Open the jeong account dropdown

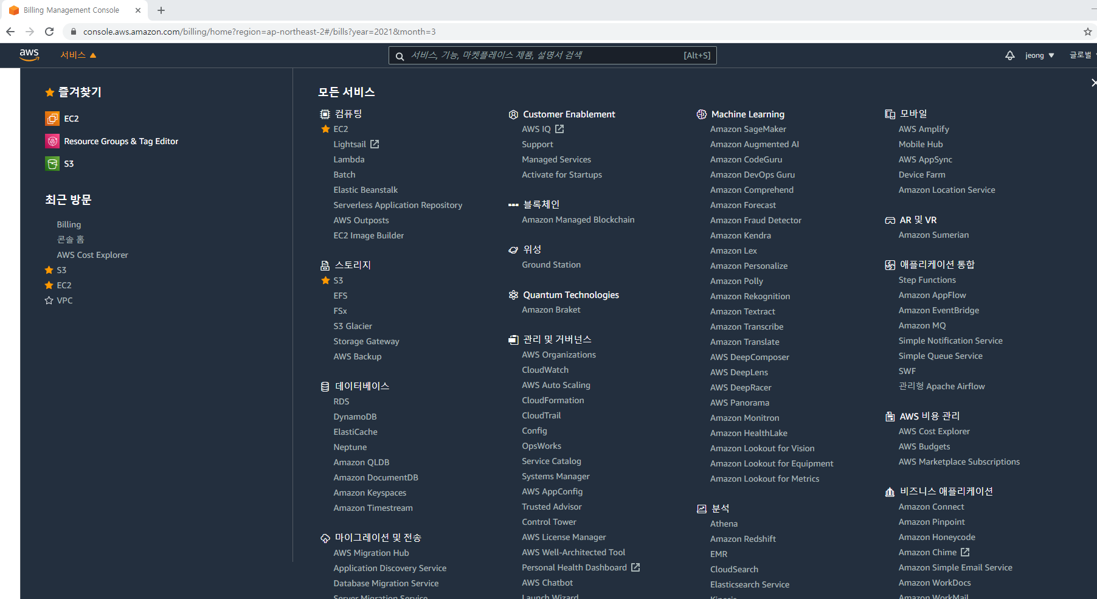coord(1039,55)
